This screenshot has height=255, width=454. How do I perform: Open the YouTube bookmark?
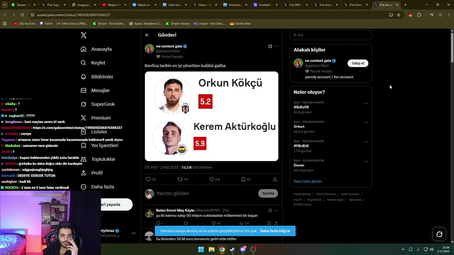24,23
